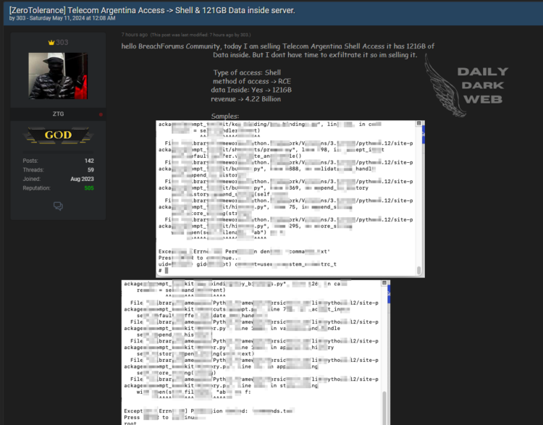
Task: Click the first terminal's top-right corner icon
Action: [x=418, y=123]
